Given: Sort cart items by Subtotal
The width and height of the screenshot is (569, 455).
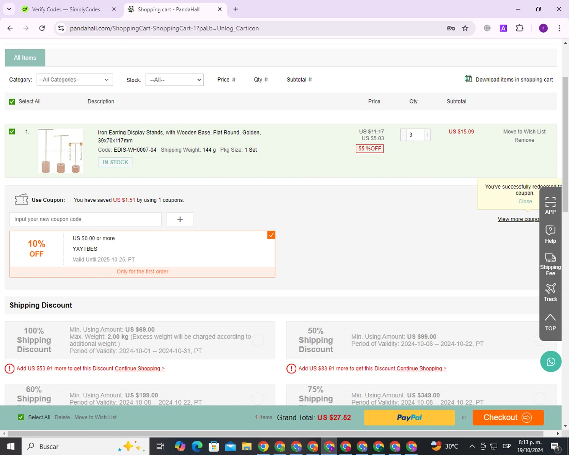Looking at the screenshot, I should point(299,80).
